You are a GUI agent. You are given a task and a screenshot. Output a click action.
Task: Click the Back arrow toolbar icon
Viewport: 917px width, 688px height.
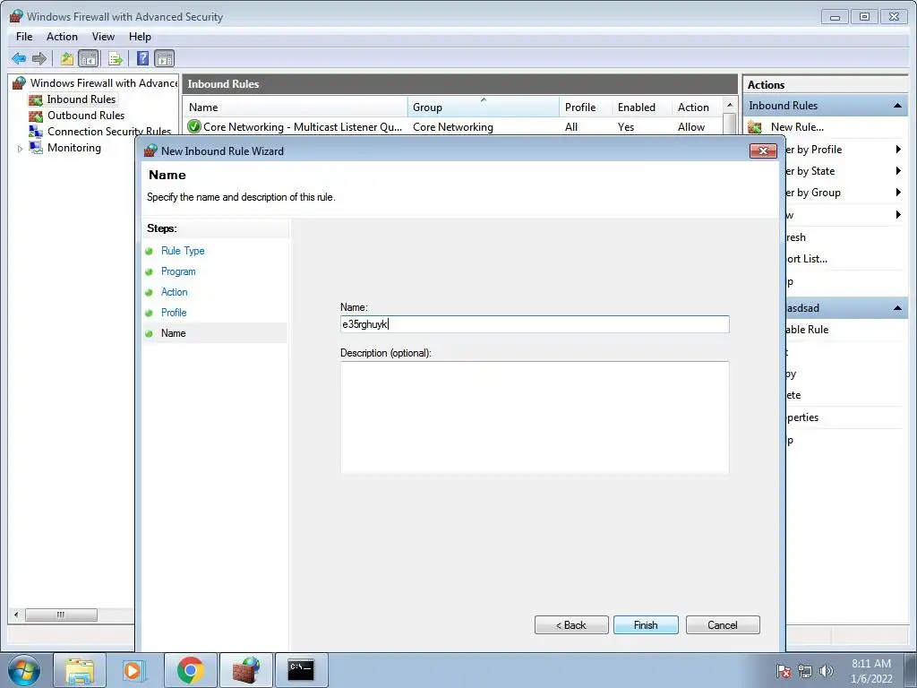(19, 58)
